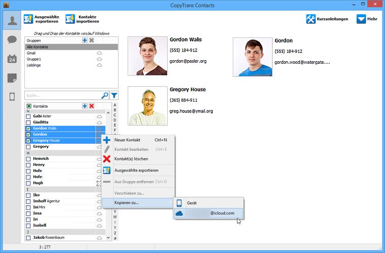Viewport: 385px width, 253px height.
Task: Click cloud icon next to Jakob Rosenbaum
Action: 99,237
